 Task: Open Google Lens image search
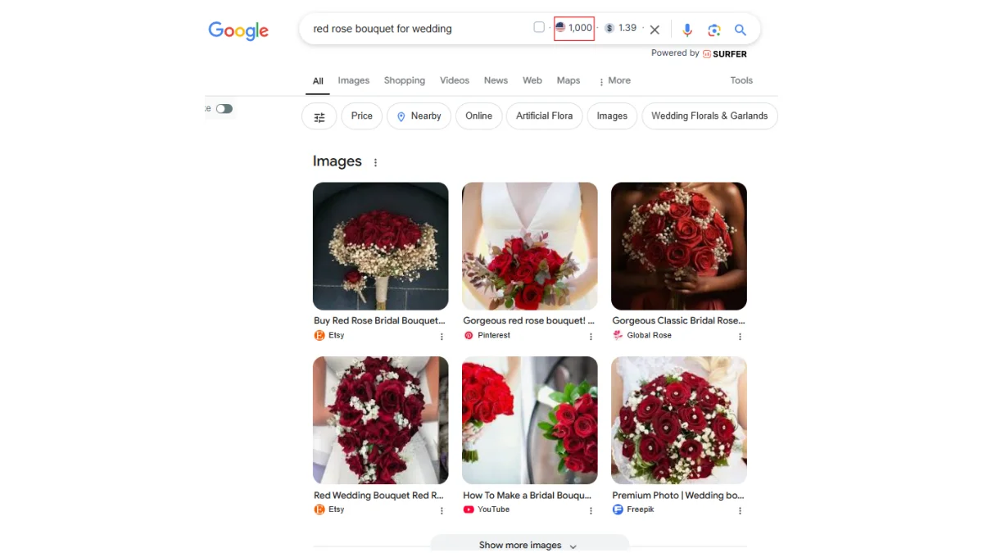click(x=714, y=29)
